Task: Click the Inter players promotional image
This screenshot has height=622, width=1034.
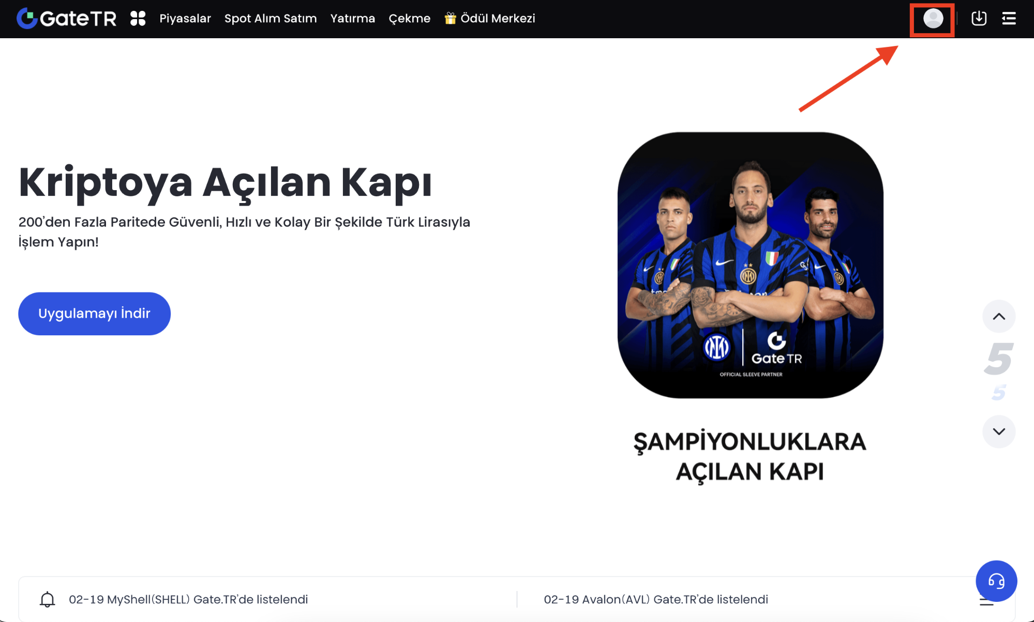Action: pos(751,265)
